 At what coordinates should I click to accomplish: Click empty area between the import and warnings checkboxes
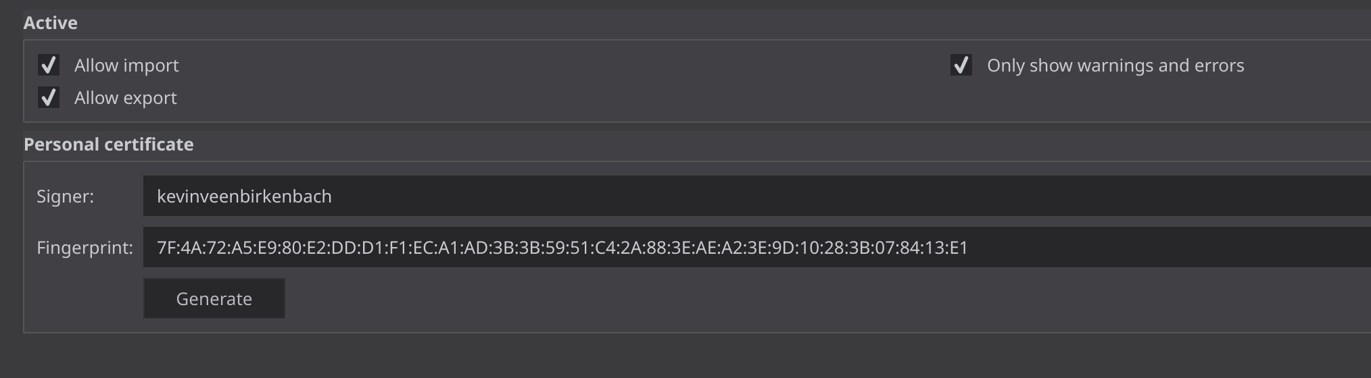pos(541,65)
